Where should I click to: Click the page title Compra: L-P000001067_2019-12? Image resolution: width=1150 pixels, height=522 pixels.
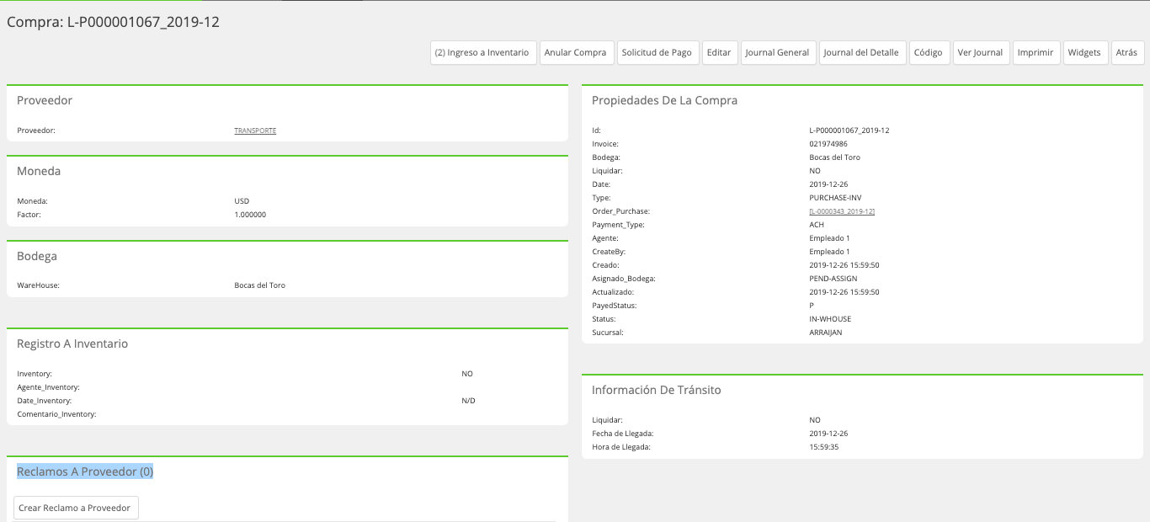pos(114,22)
